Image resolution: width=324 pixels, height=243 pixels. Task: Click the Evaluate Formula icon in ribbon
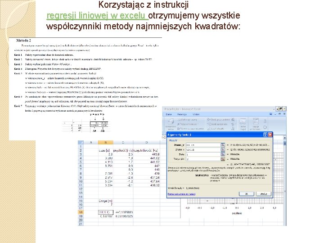coord(233,129)
